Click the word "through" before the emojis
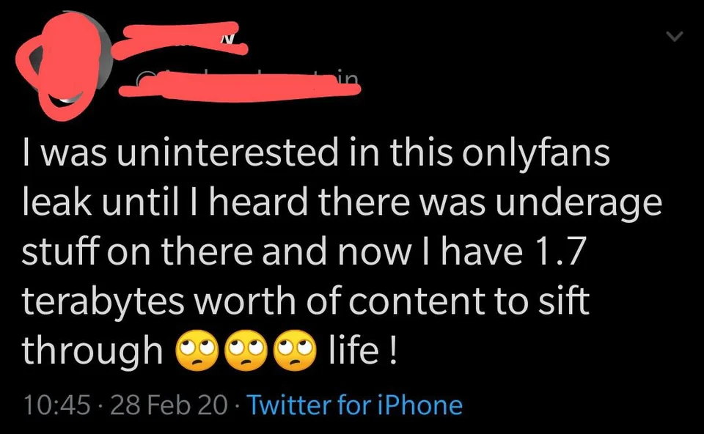The height and width of the screenshot is (434, 704). [x=92, y=350]
